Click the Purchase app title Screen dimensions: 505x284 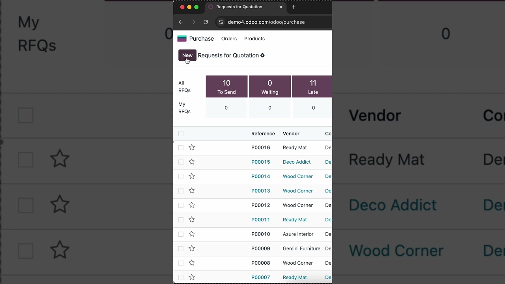(202, 39)
